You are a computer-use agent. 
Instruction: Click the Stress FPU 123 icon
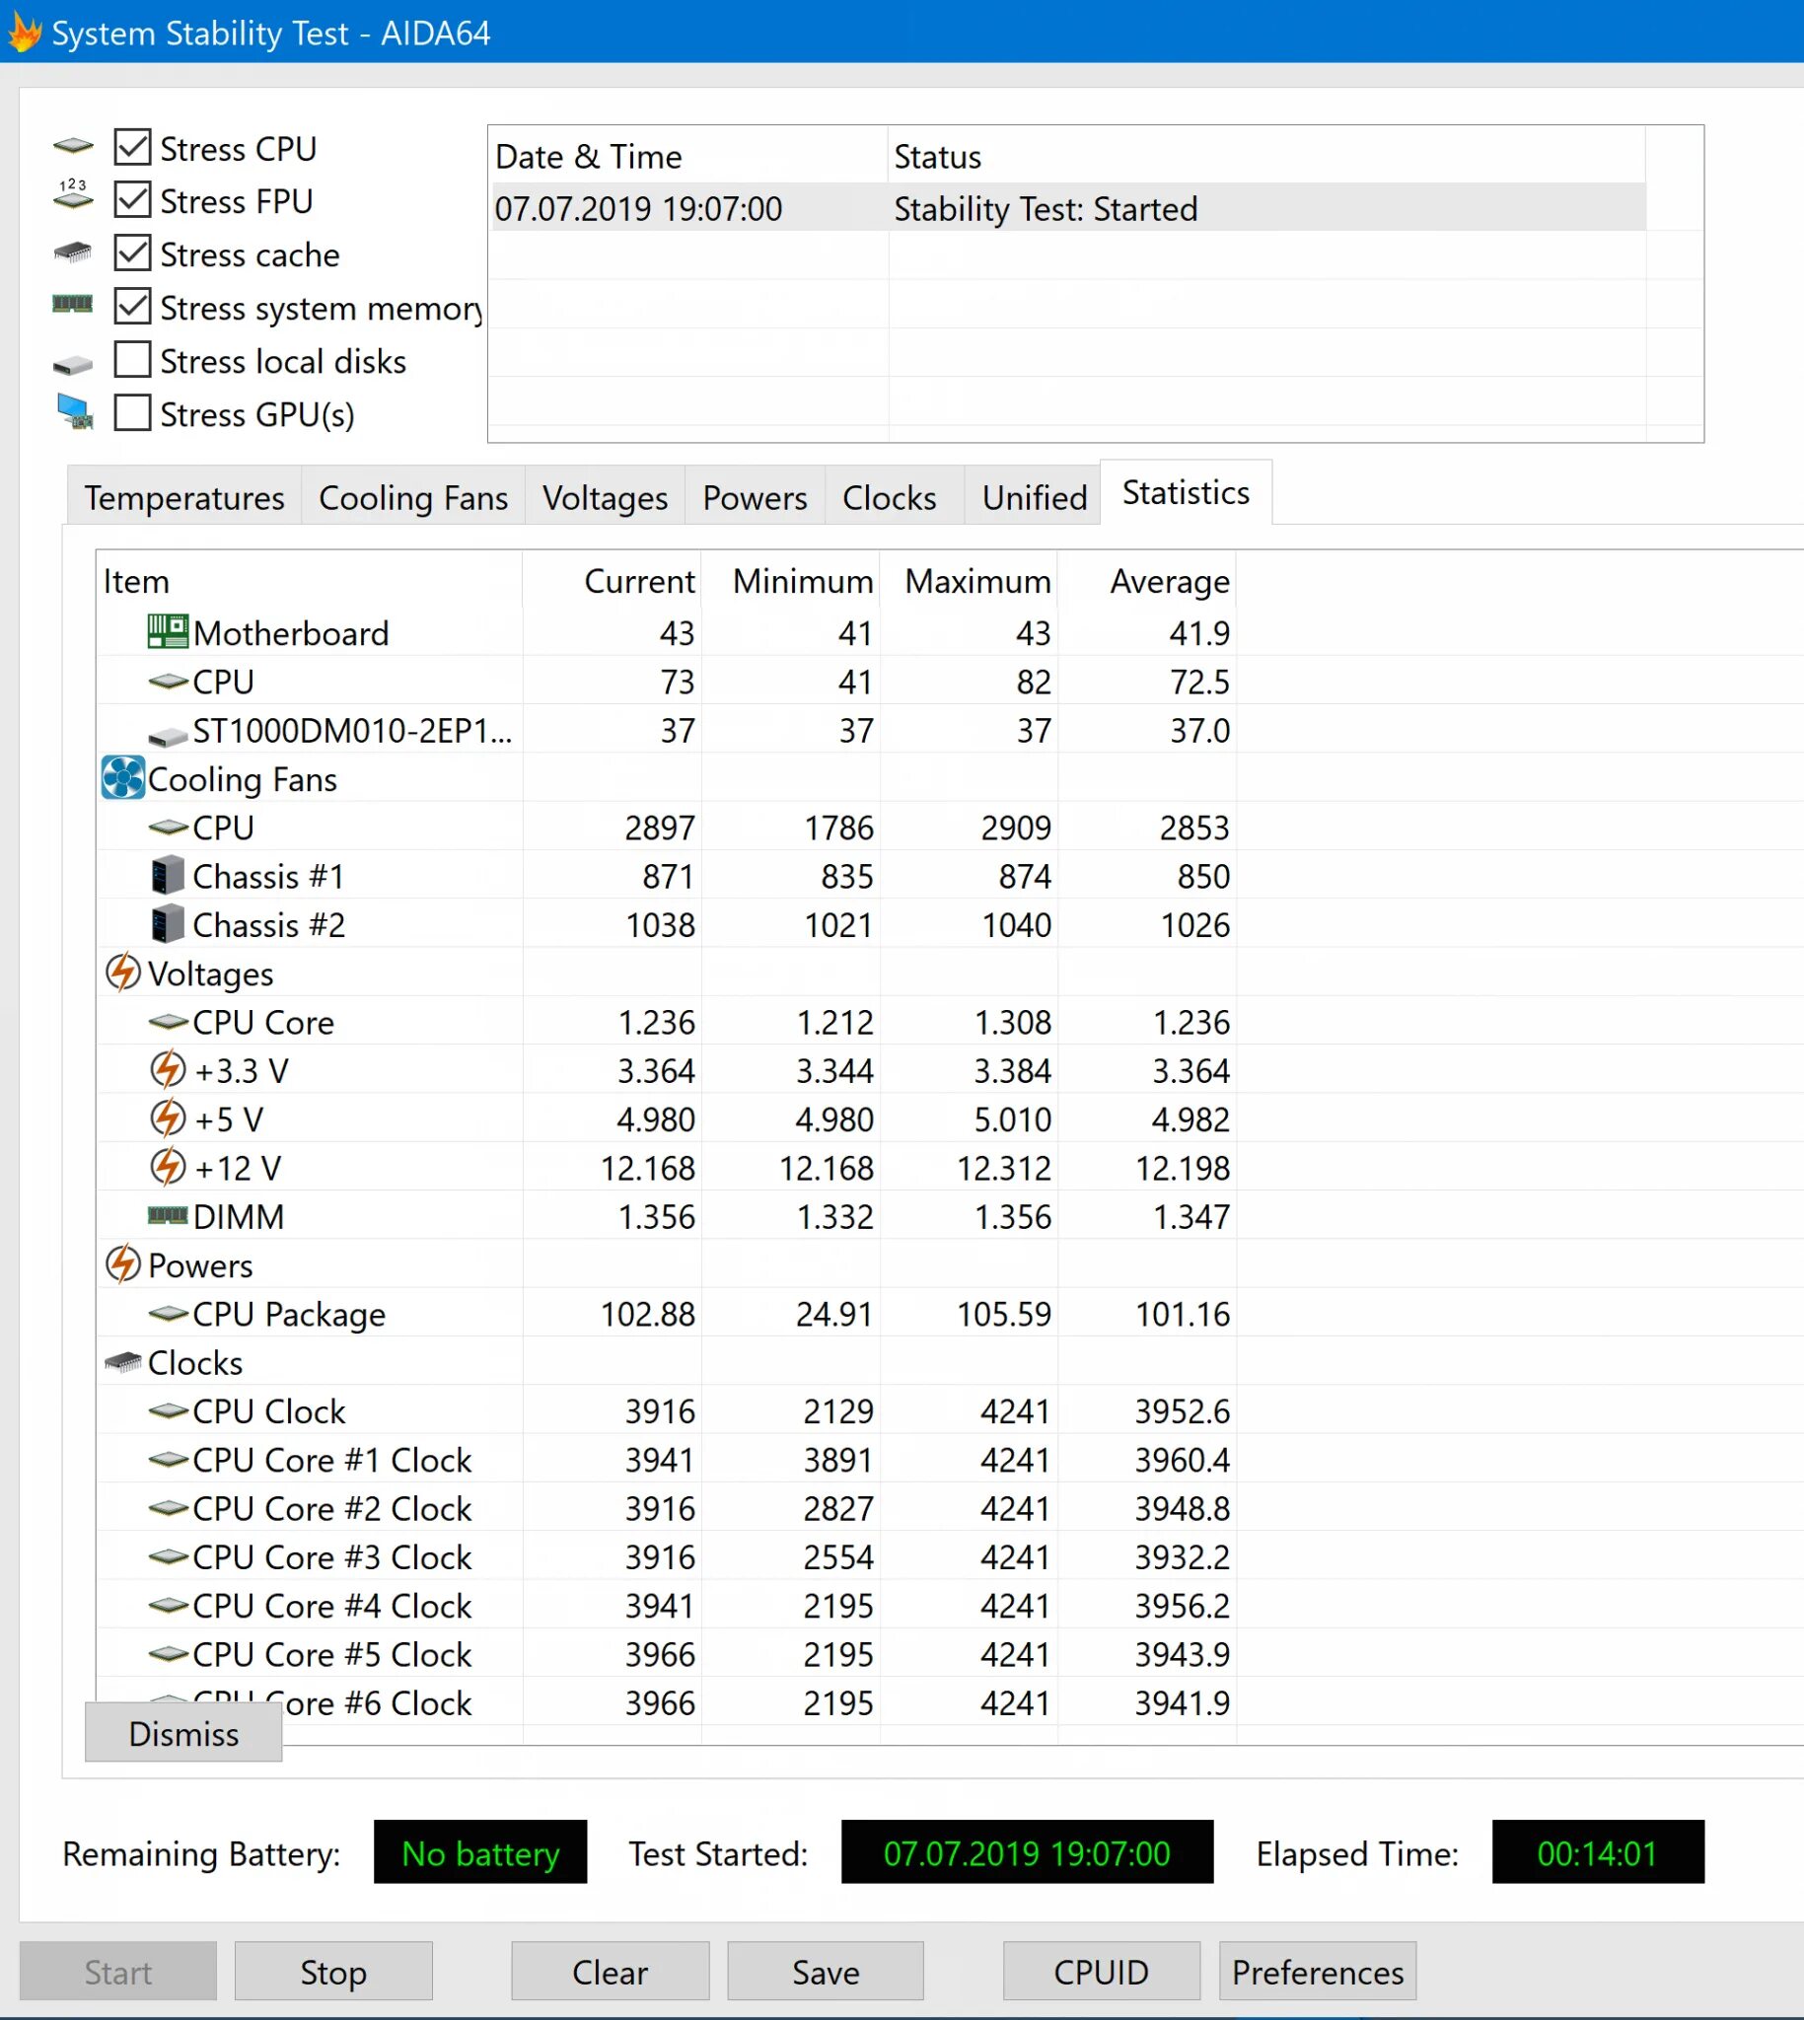click(73, 194)
